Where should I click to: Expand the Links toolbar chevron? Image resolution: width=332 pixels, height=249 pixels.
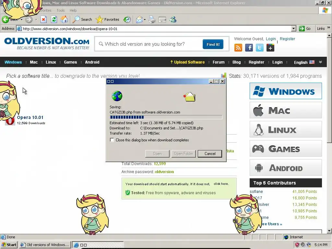(x=328, y=28)
